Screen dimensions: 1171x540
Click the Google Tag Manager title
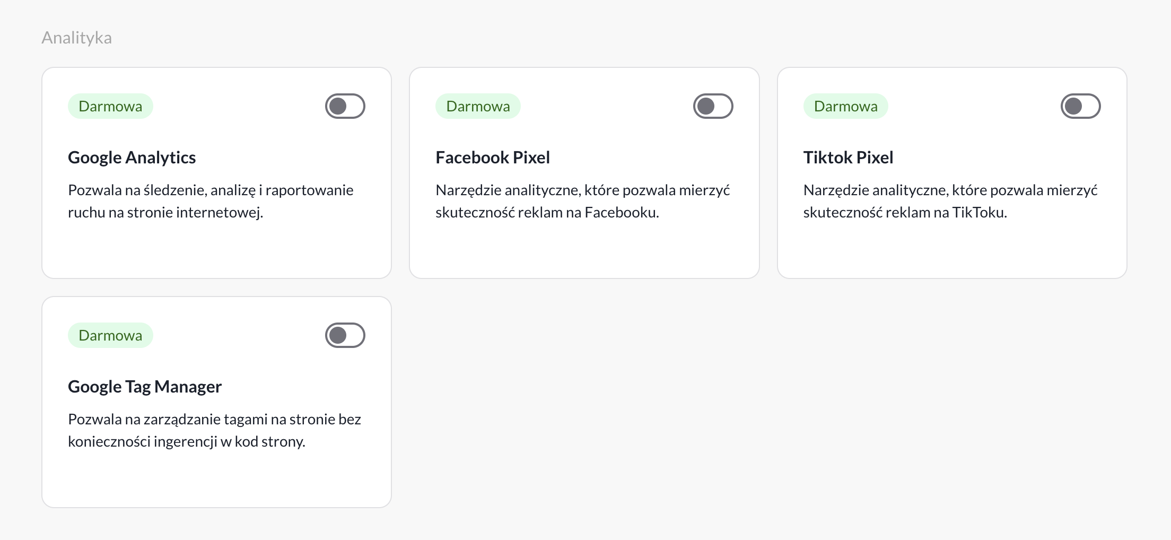tap(144, 387)
